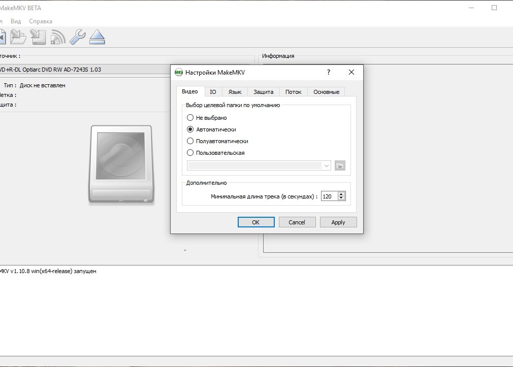Click the eject disc toolbar icon
This screenshot has width=513, height=367.
97,37
